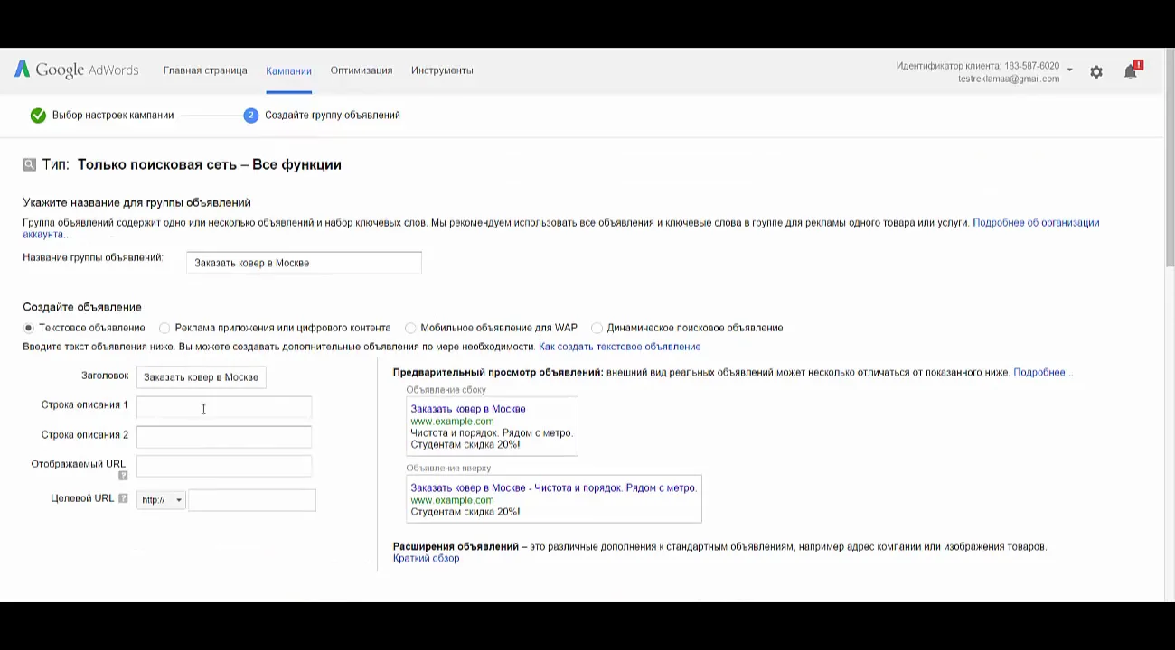
Task: Select Текстовое объявление radio button
Action: pyautogui.click(x=29, y=328)
